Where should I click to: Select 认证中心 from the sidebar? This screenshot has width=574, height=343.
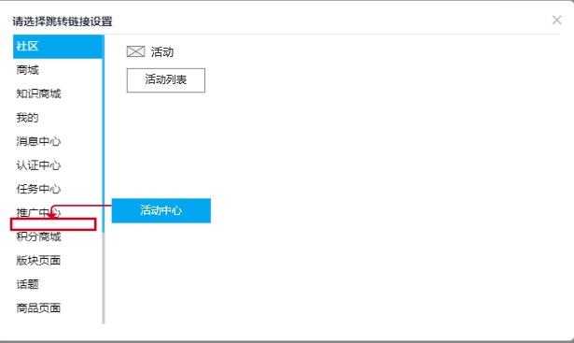(38, 165)
